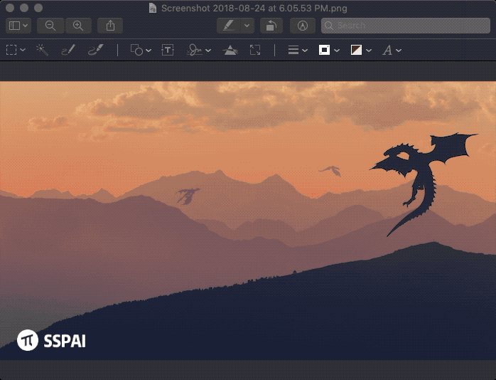This screenshot has height=380, width=496.
Task: Choose the Draw pen tool
Action: click(95, 50)
